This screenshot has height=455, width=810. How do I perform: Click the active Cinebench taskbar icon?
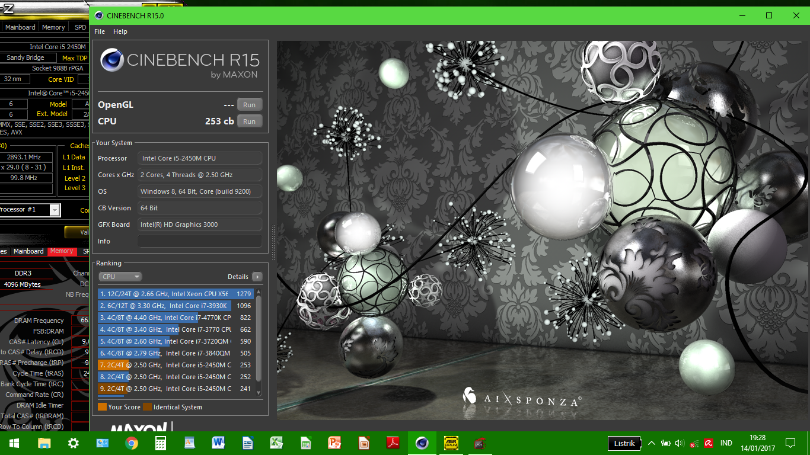click(422, 443)
